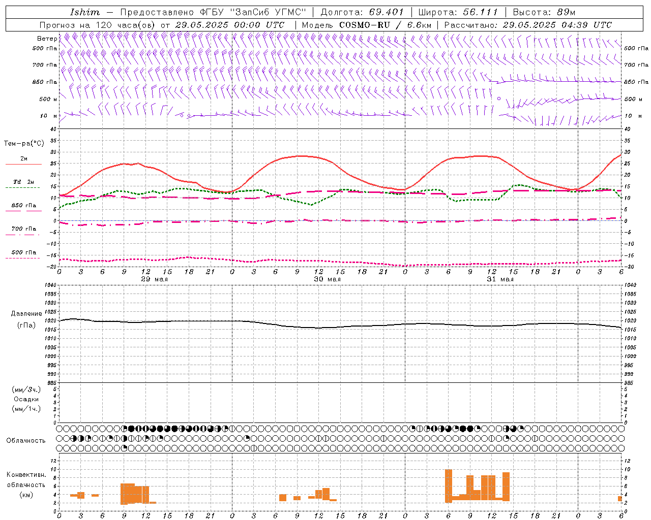Screen dimensions: 651x520
Task: Click red line sample above "2м" legend
Action: click(x=24, y=165)
